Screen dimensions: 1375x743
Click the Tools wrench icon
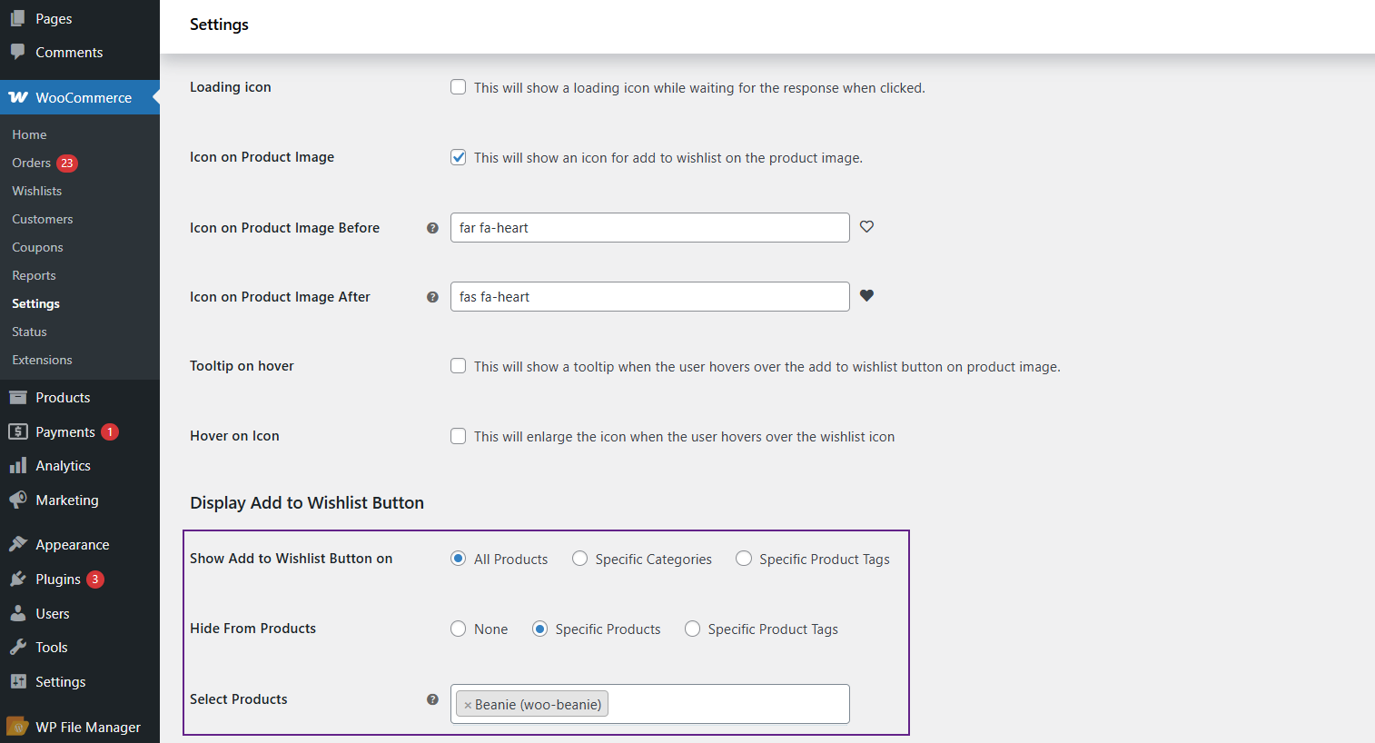[17, 647]
